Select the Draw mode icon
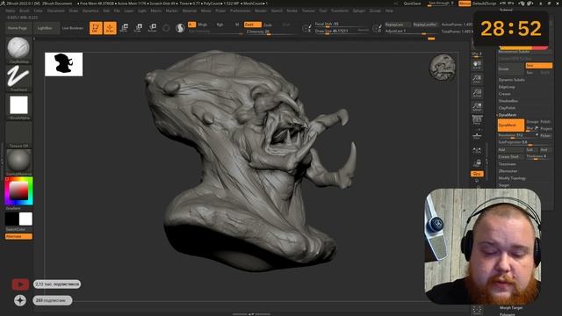The height and width of the screenshot is (316, 562). (x=110, y=28)
